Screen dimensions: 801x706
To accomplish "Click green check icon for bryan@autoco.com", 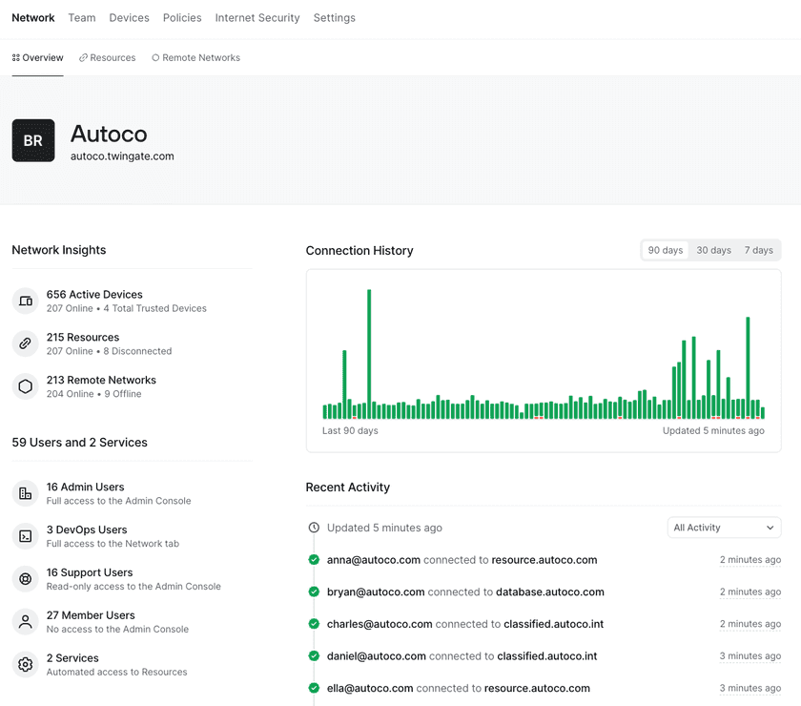I will [314, 592].
